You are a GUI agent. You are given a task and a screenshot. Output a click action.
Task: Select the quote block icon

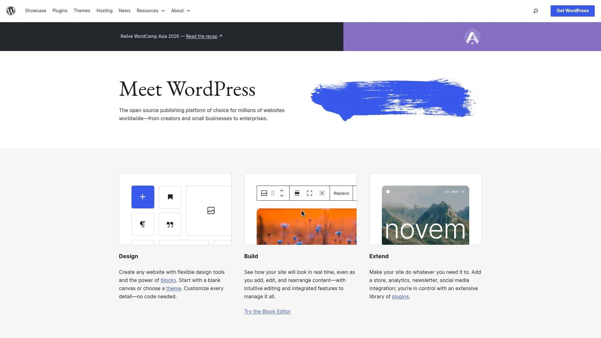[x=170, y=224]
